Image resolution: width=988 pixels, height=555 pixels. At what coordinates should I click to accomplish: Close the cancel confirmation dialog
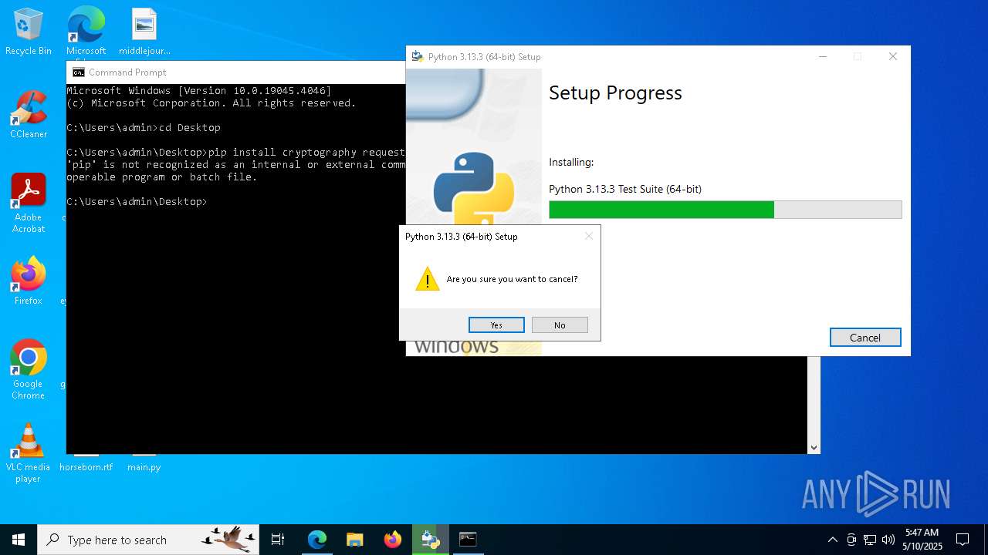pos(589,237)
